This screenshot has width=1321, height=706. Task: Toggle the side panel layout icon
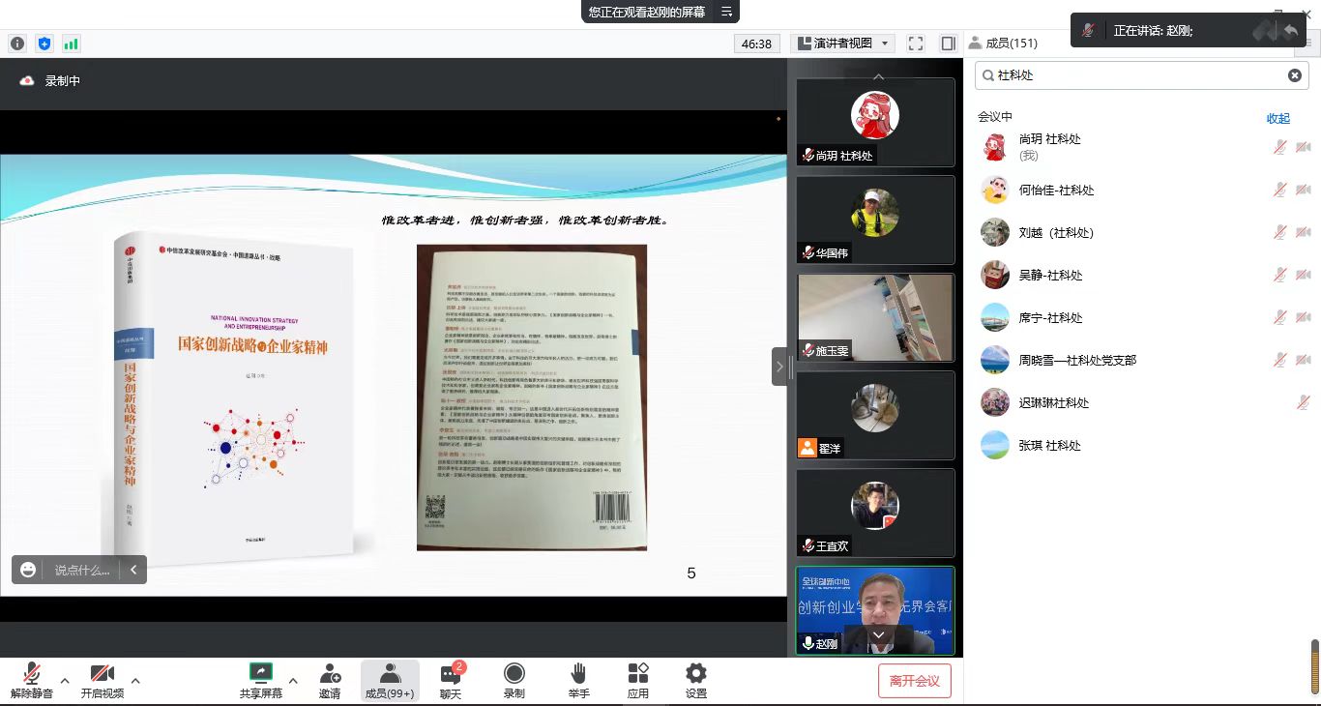point(948,44)
